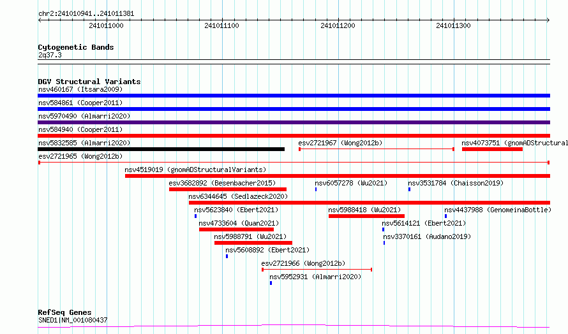Click the blue marker under nsv3531784

tap(409, 189)
